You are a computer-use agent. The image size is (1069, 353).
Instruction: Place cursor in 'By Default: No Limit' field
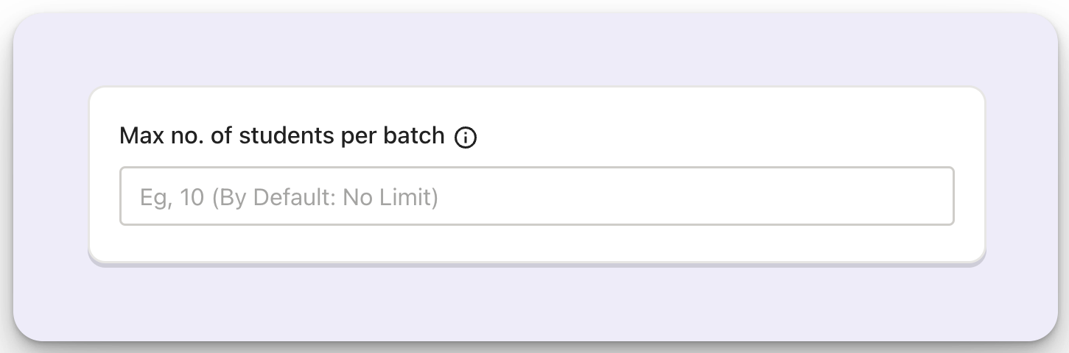coord(537,196)
